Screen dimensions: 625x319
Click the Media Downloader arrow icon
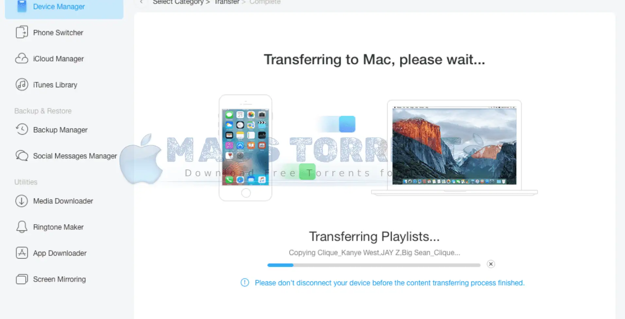22,201
